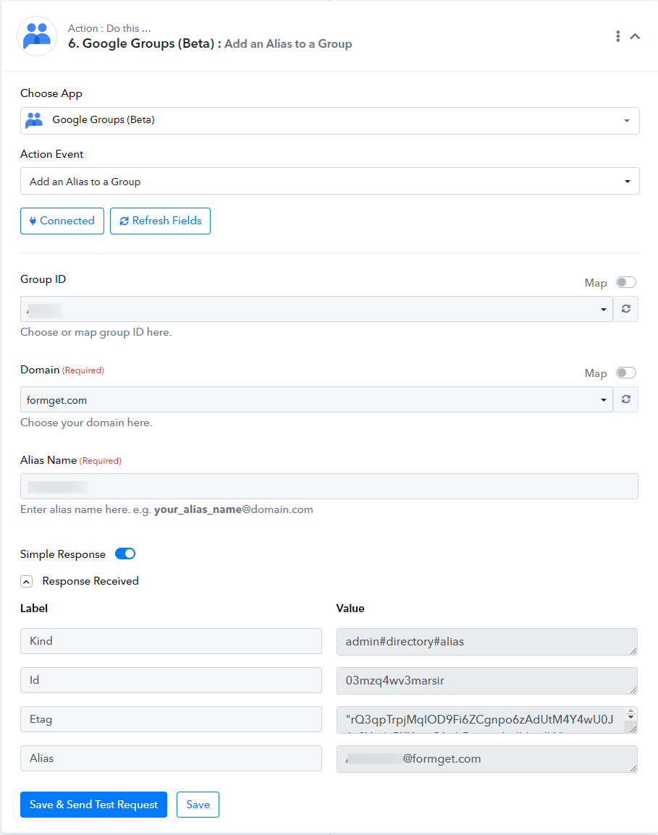Open the Choose App dropdown
Image resolution: width=658 pixels, height=835 pixels.
coord(330,121)
